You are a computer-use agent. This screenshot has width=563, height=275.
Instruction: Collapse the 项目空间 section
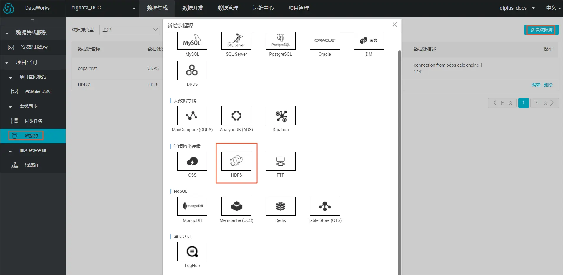click(x=7, y=63)
